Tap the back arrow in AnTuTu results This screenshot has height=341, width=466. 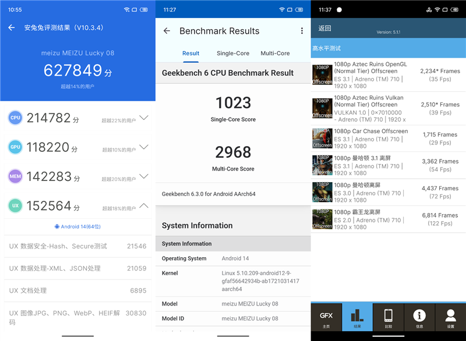click(11, 27)
